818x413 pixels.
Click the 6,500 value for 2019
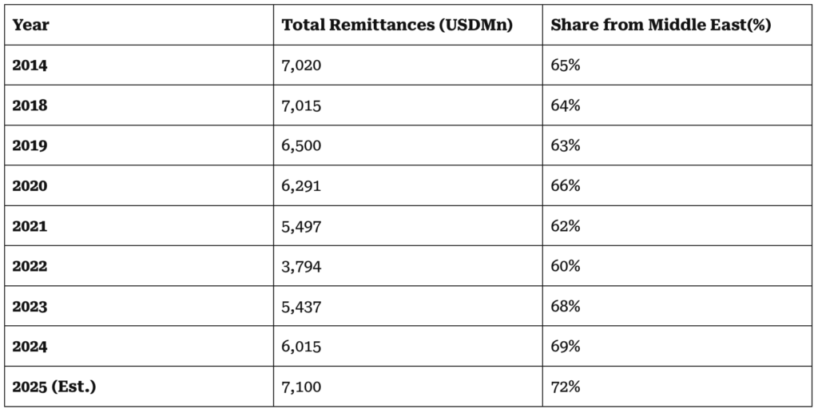point(302,146)
